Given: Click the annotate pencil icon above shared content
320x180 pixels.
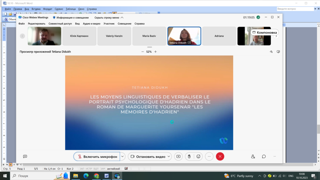Looking at the screenshot, I should [x=271, y=52].
